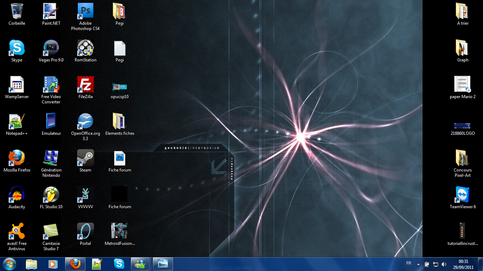The image size is (483, 271).
Task: Select the Portal game shortcut
Action: coord(85,231)
